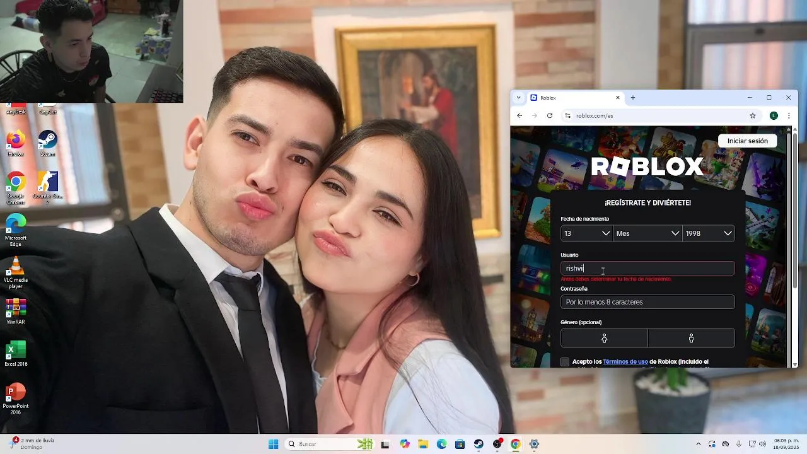Switch to the Roblox browser tab
Screen dimensions: 807x454
575,98
